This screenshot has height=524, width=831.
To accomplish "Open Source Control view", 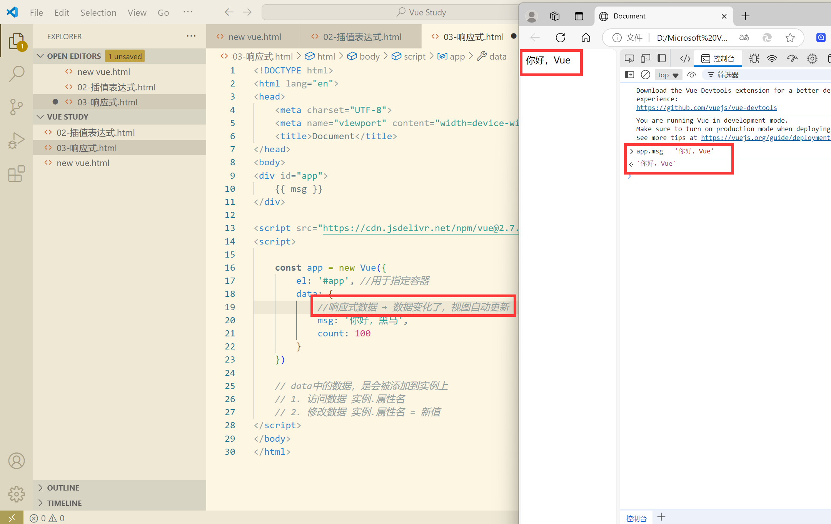I will 17,107.
